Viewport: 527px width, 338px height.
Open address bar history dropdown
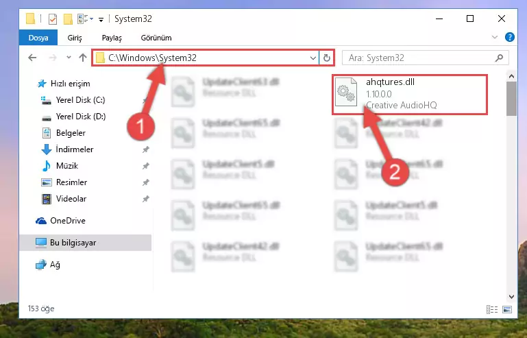click(x=313, y=58)
